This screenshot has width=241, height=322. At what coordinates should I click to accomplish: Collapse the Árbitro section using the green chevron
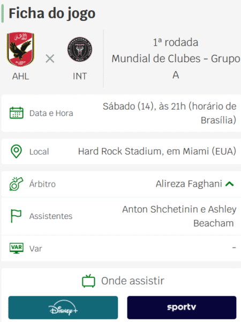coord(230,184)
